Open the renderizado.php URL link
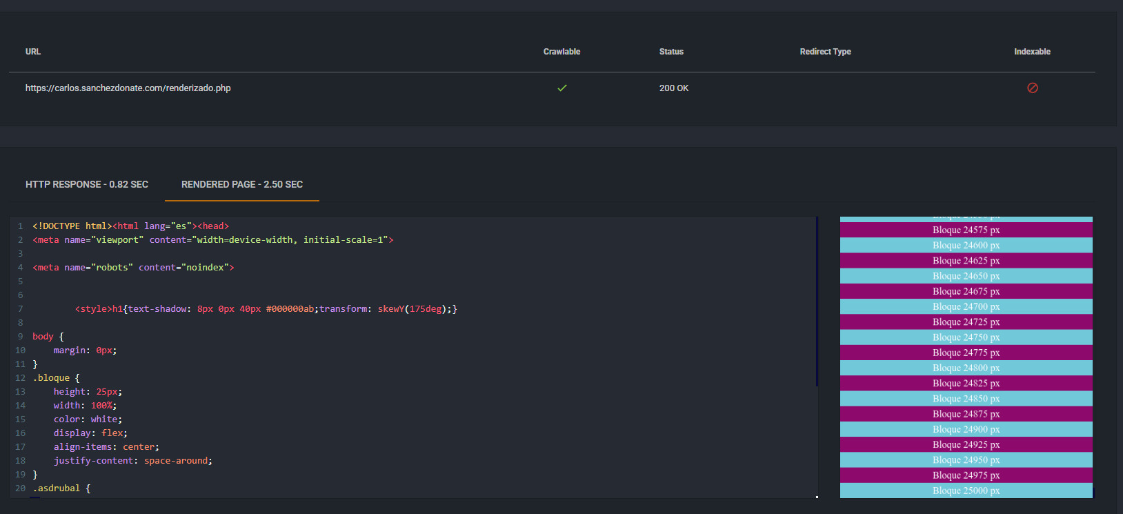1123x514 pixels. coord(128,88)
